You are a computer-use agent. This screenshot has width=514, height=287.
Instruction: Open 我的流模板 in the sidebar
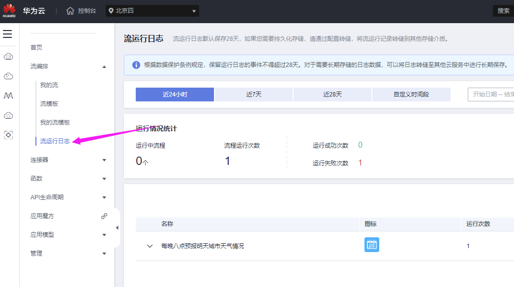click(55, 123)
